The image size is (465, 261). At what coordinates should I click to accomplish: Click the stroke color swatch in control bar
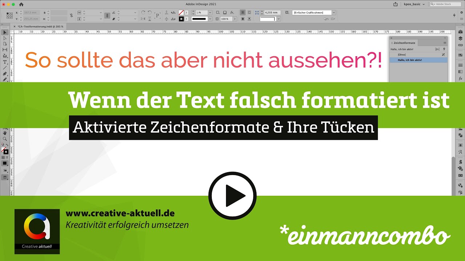(181, 19)
